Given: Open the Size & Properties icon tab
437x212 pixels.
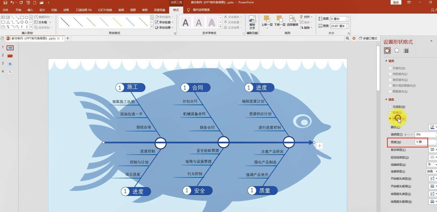Looking at the screenshot, I should 406,51.
